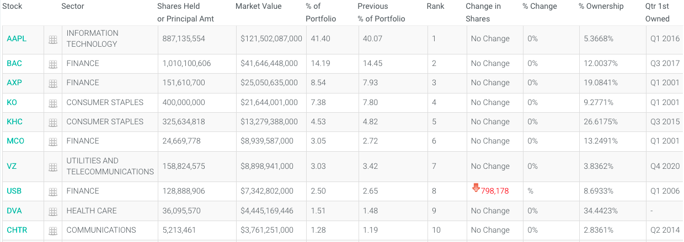Sort by the % Ownership column header
The height and width of the screenshot is (242, 684).
click(x=601, y=7)
